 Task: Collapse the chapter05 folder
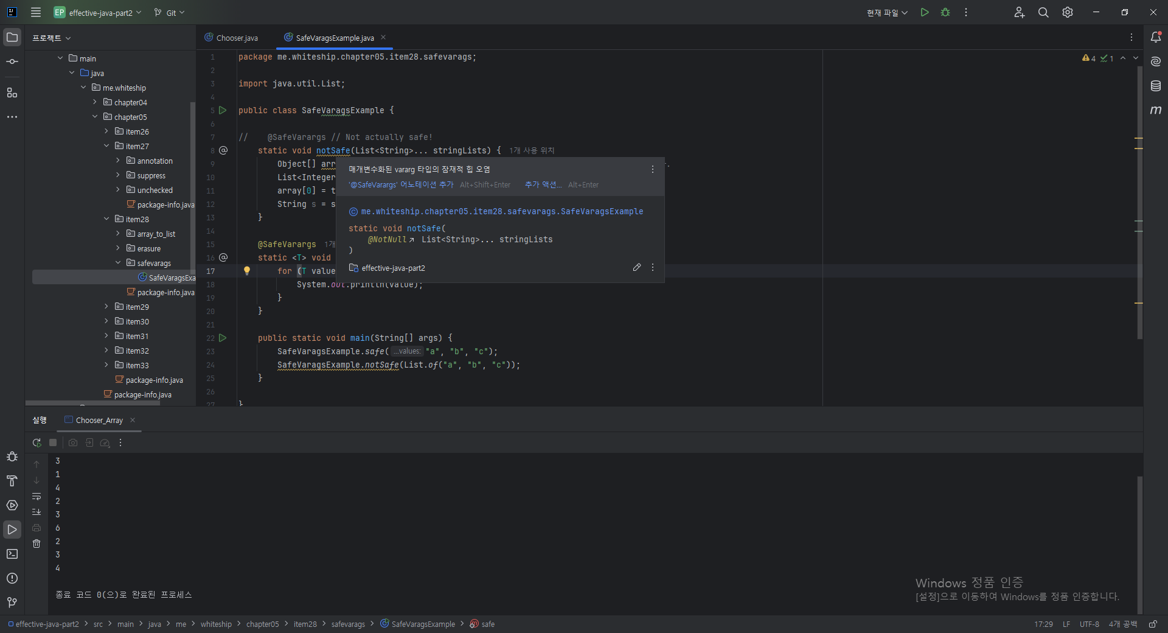95,117
